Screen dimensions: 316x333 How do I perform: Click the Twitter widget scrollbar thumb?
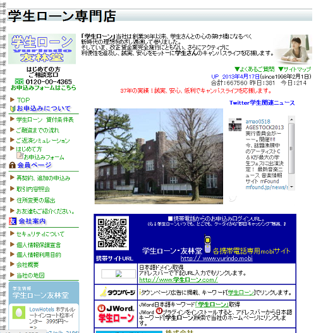291,149
